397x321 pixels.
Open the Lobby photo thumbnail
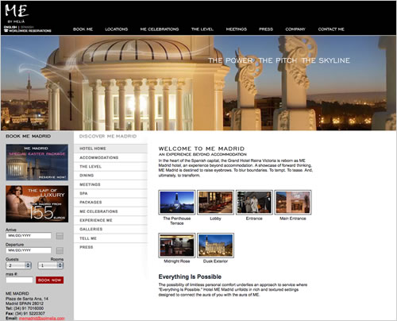click(215, 203)
